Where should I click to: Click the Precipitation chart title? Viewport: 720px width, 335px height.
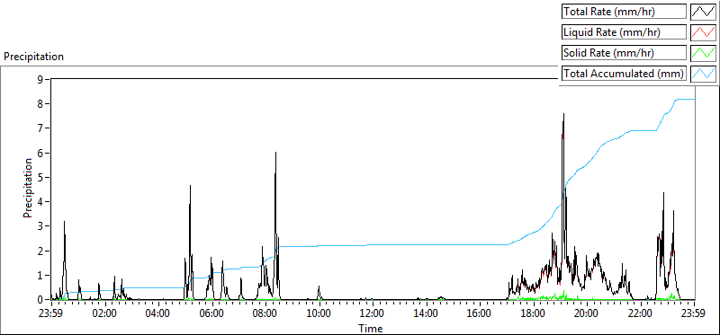(33, 57)
